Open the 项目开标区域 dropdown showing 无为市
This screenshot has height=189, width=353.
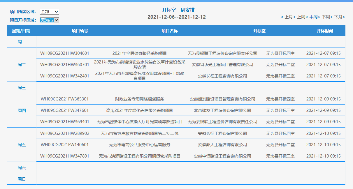click(49, 20)
